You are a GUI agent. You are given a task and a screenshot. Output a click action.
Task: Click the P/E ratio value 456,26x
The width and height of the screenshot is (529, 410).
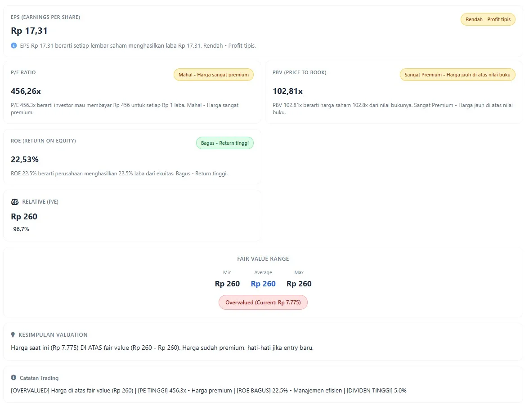click(x=26, y=91)
